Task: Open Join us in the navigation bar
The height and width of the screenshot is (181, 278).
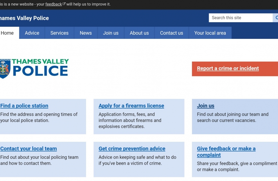Action: (x=111, y=33)
